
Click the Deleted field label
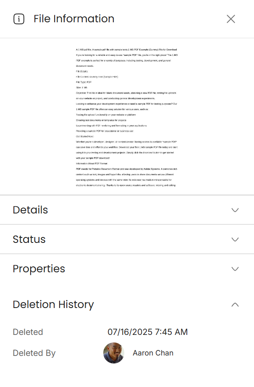point(28,332)
